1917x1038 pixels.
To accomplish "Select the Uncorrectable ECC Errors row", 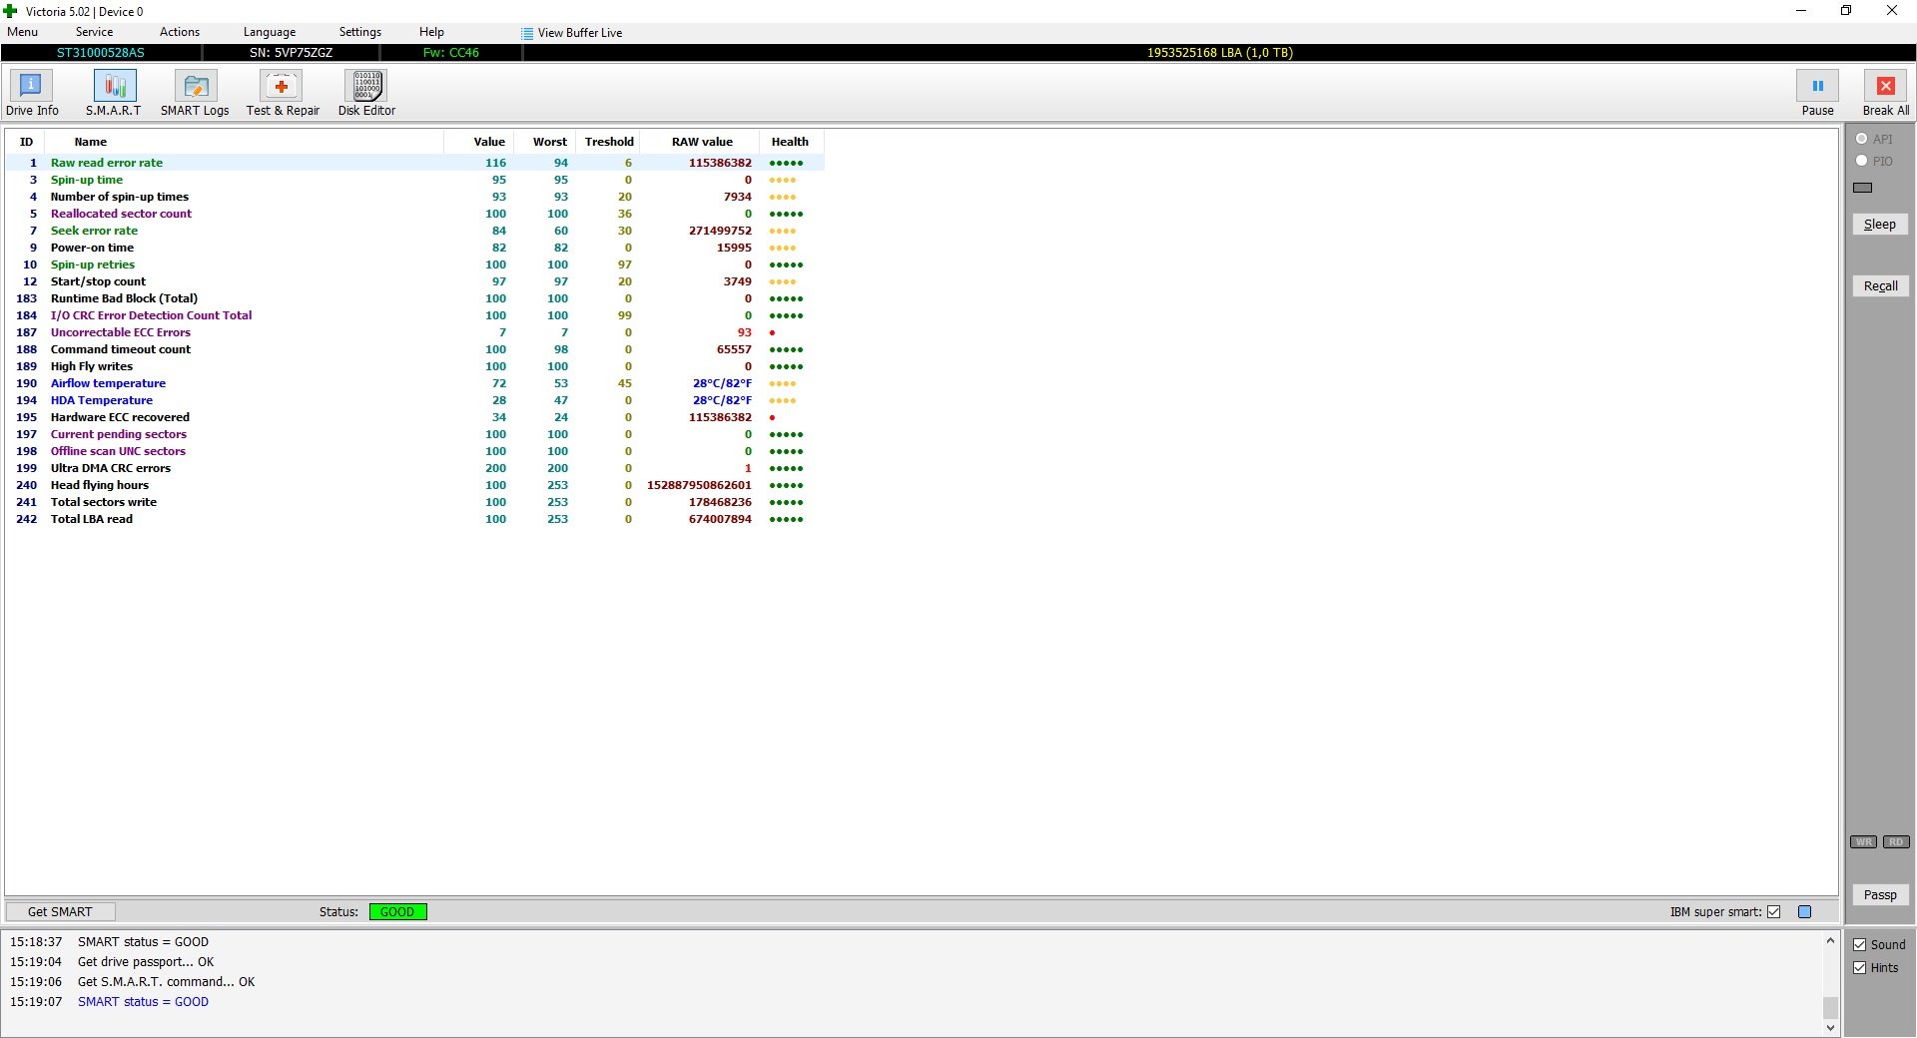I will [x=415, y=332].
